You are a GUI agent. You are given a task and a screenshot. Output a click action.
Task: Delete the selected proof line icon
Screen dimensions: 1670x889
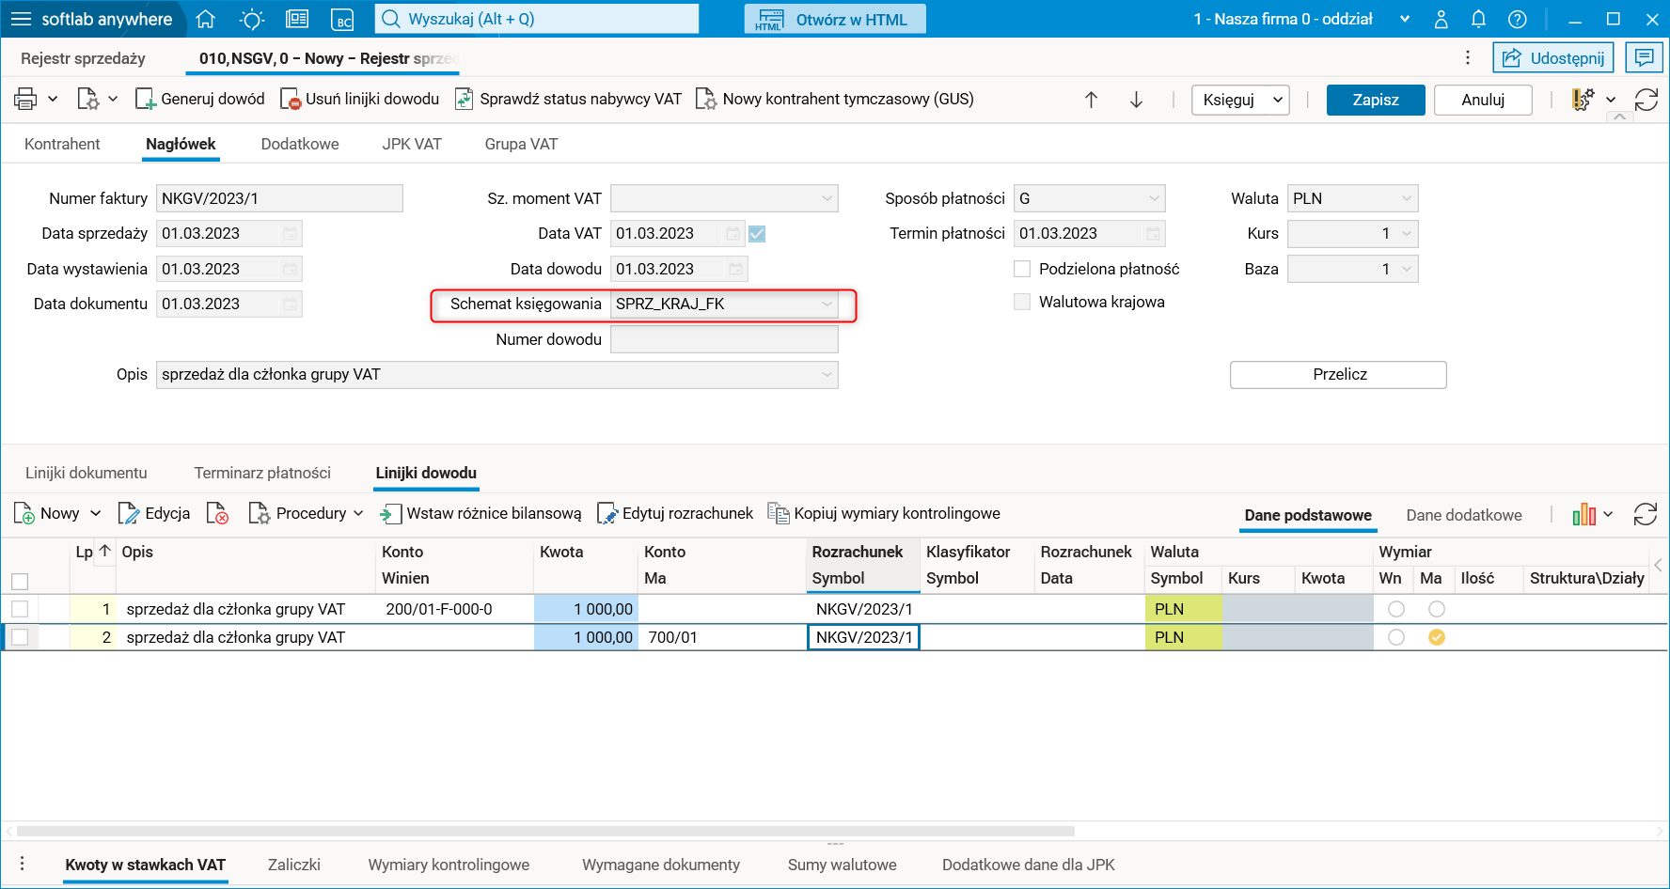(x=217, y=514)
